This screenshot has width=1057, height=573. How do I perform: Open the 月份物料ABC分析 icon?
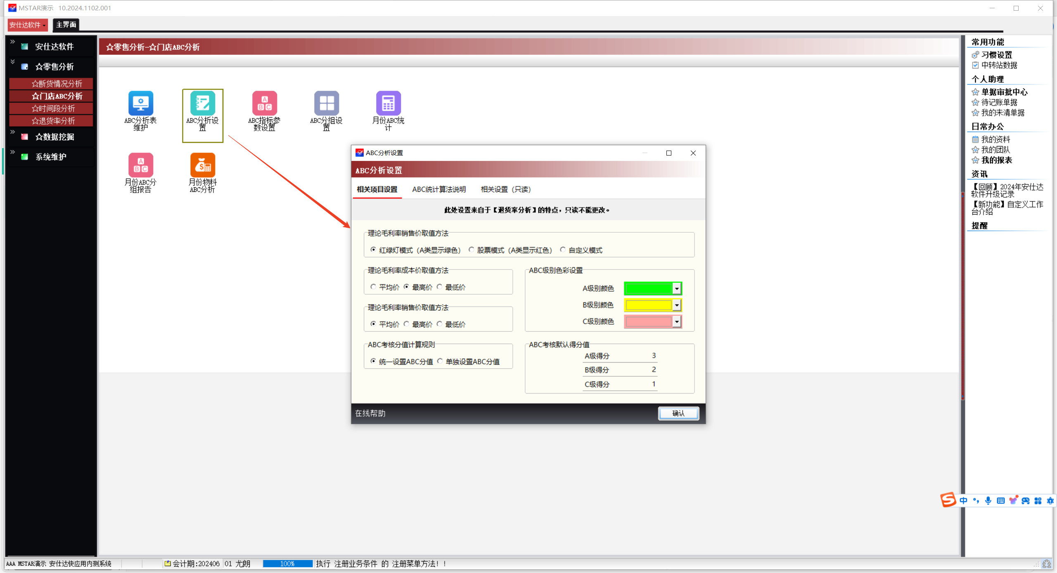(x=202, y=166)
